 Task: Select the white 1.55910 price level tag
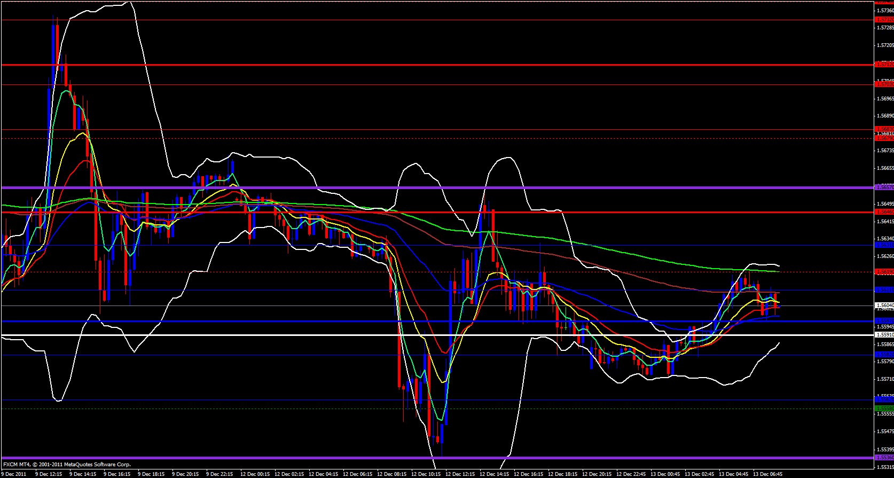pyautogui.click(x=884, y=335)
